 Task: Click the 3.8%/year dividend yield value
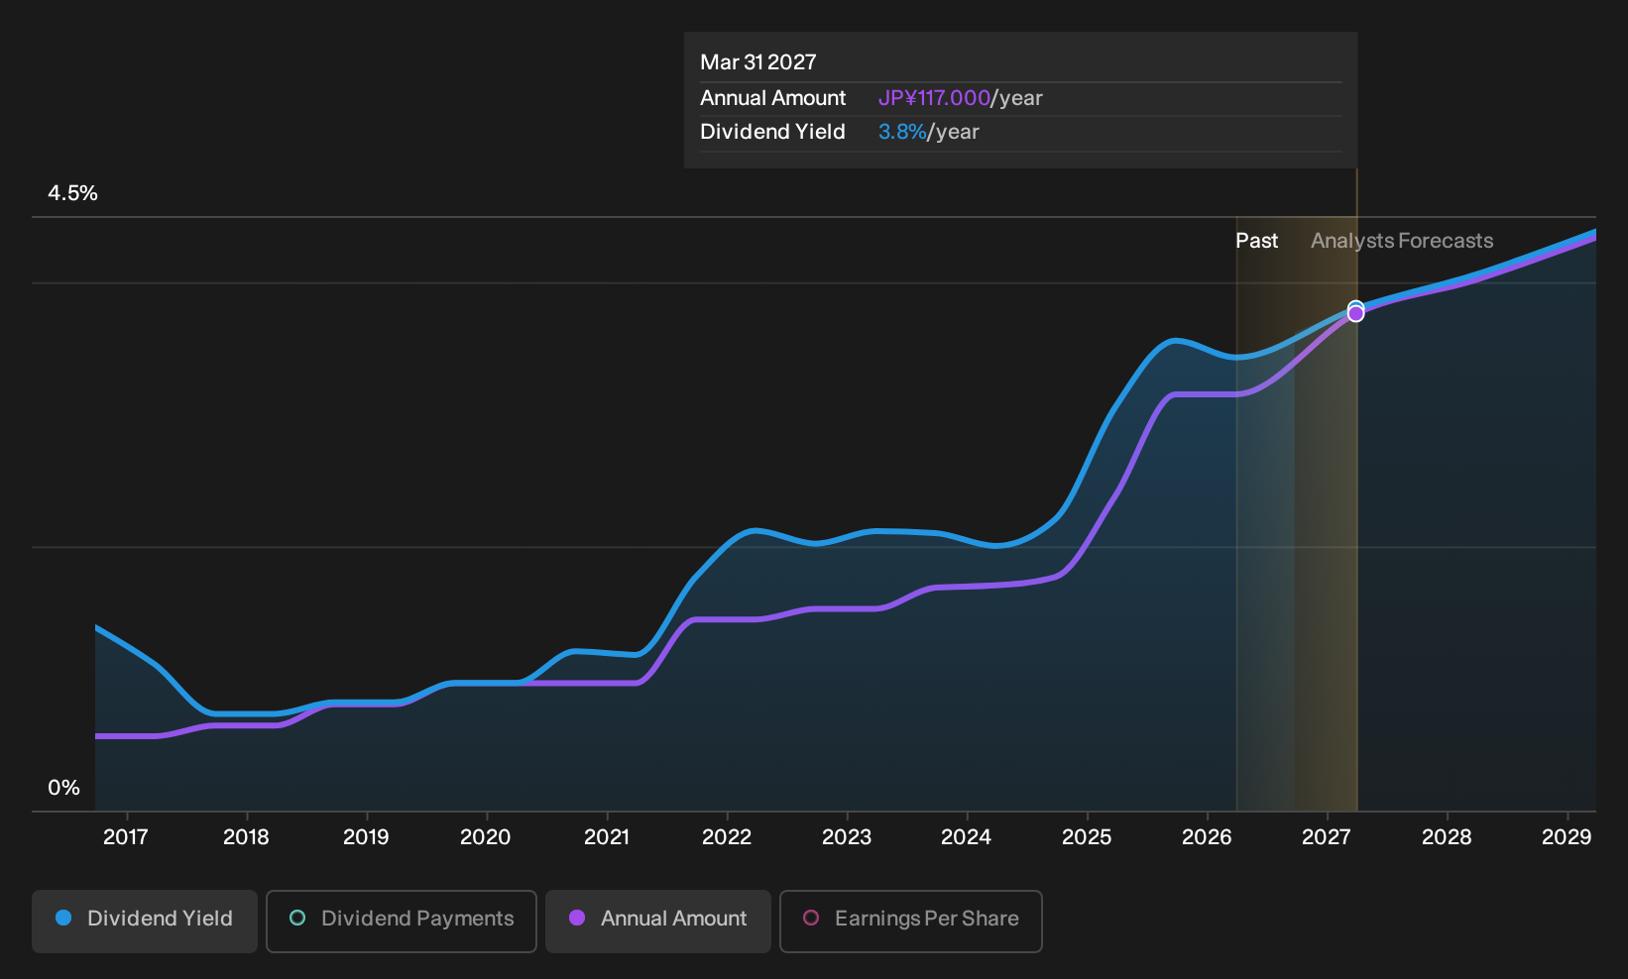[x=929, y=132]
